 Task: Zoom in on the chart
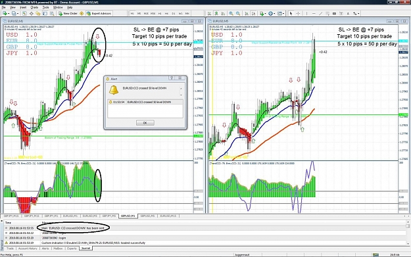tap(231, 13)
